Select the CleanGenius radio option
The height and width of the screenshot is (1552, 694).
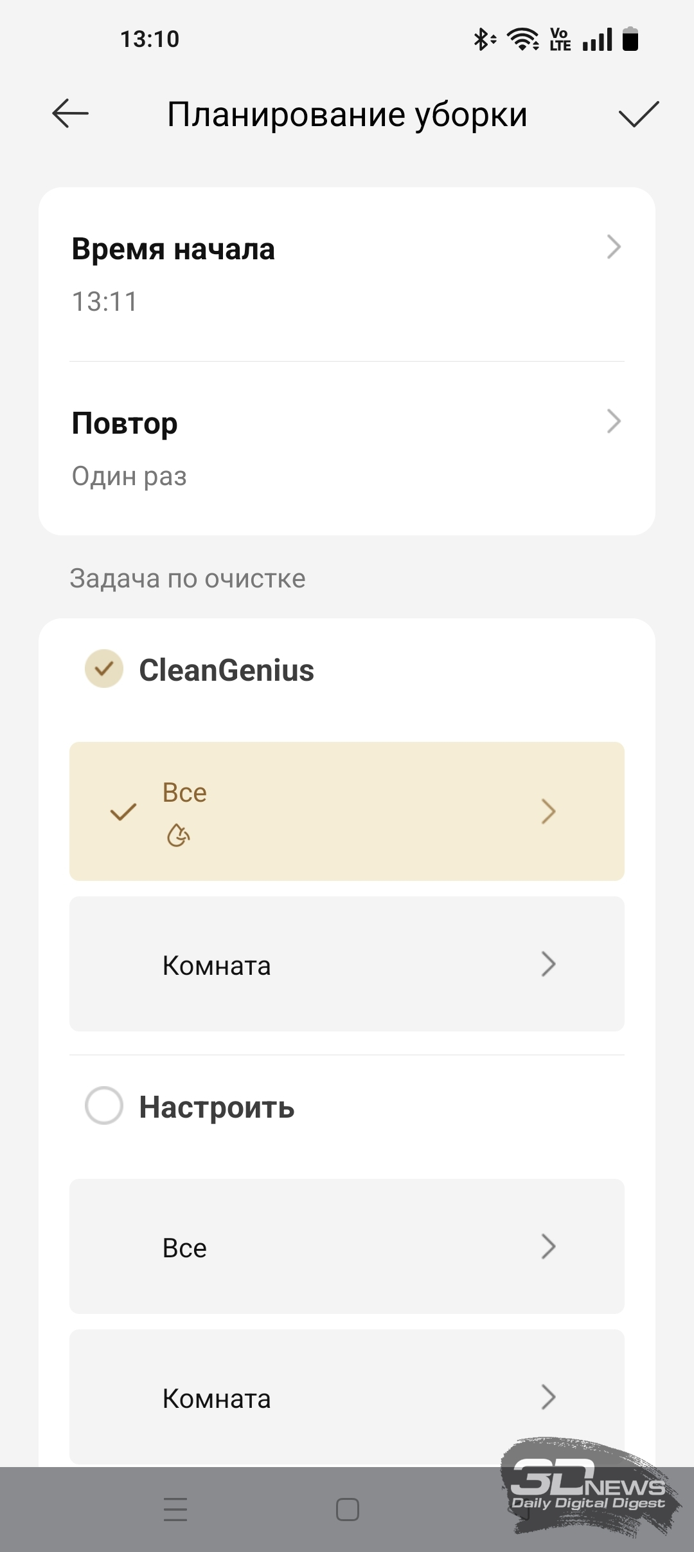pyautogui.click(x=104, y=669)
